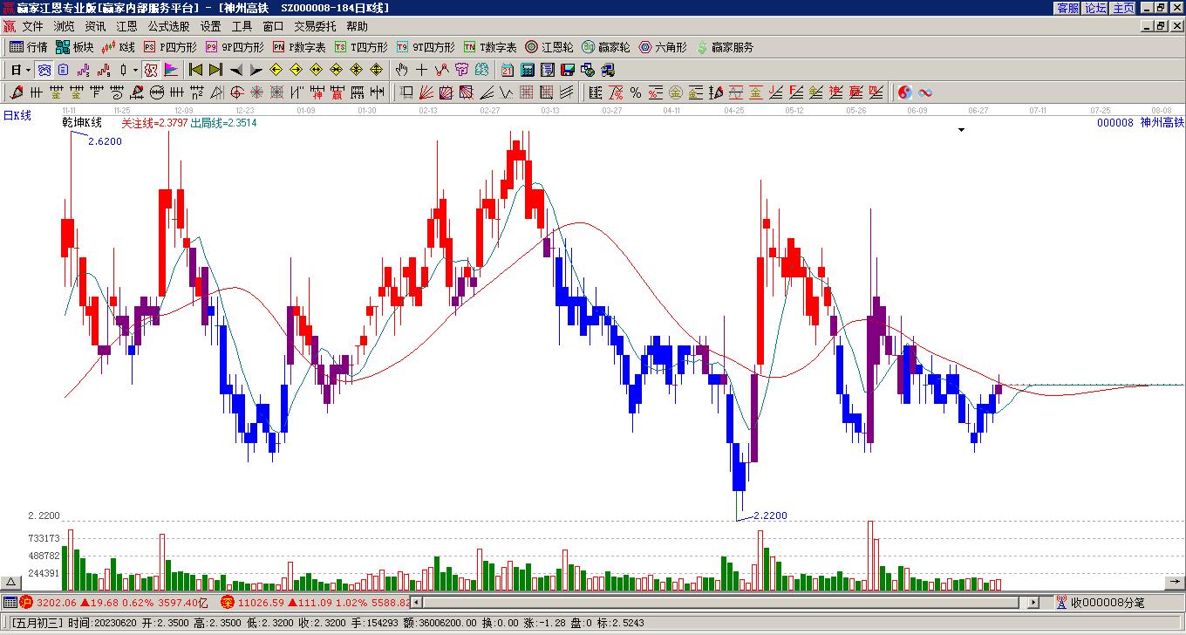This screenshot has height=635, width=1186.
Task: Click horizontal scrollbar left arrow
Action: (x=416, y=602)
